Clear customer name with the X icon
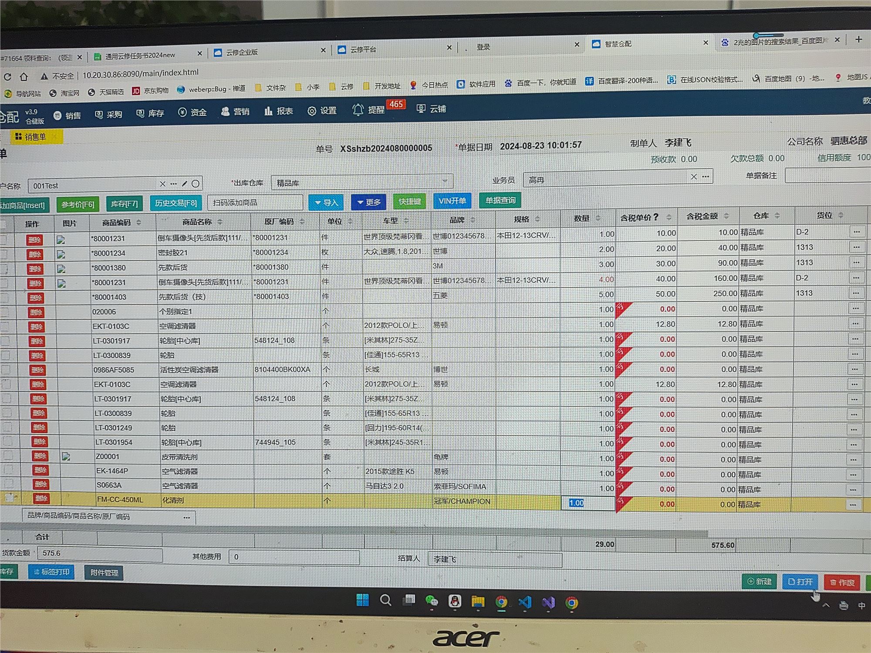The width and height of the screenshot is (871, 653). [162, 184]
